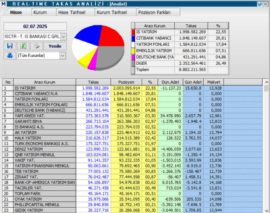Click the Toplam value 8.882.211.565
This screenshot has height=213, width=270.
[192, 70]
